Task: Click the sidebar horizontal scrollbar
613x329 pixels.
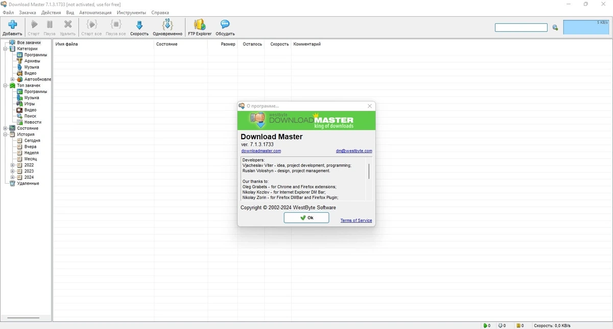Action: (x=23, y=318)
